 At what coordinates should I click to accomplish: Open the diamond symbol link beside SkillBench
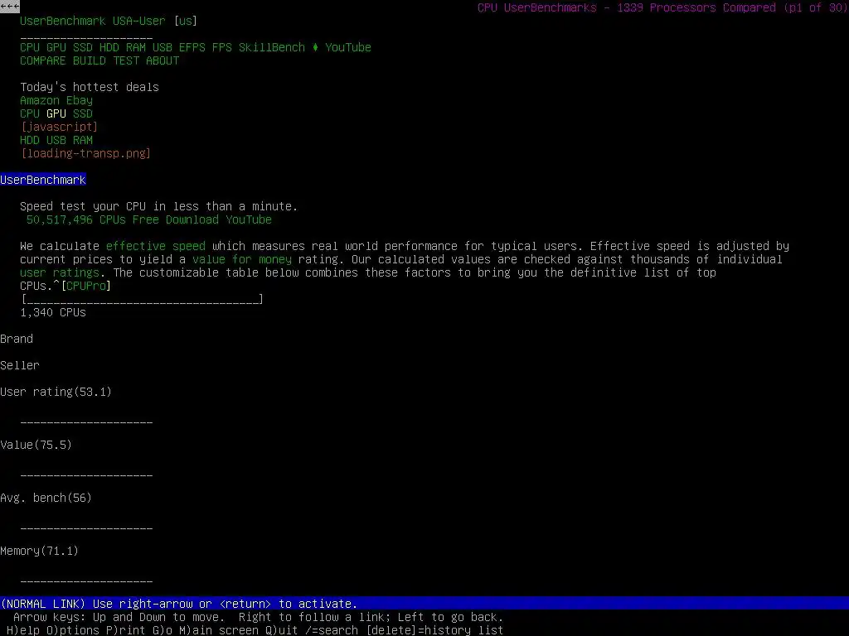click(x=315, y=47)
